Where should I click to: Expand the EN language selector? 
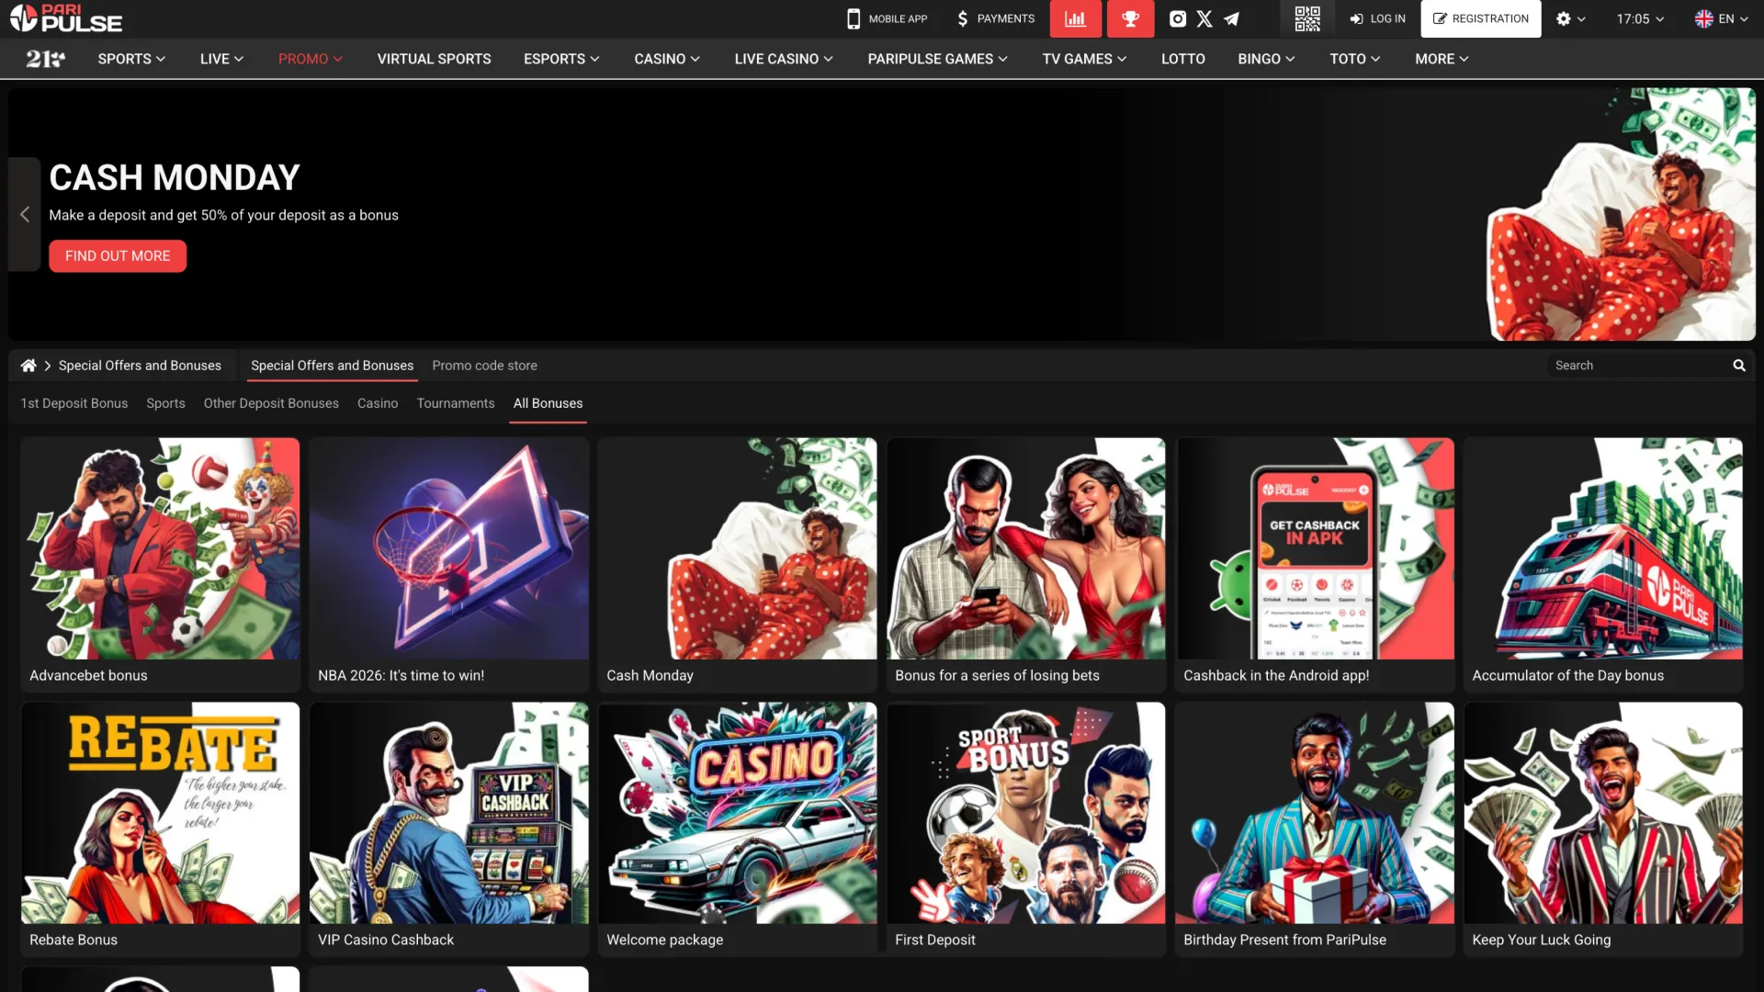point(1721,18)
